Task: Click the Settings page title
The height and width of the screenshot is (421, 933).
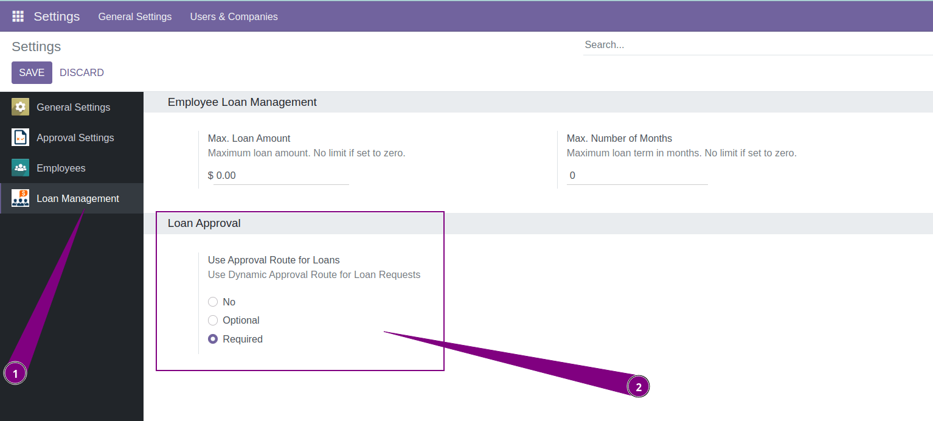Action: click(x=36, y=46)
